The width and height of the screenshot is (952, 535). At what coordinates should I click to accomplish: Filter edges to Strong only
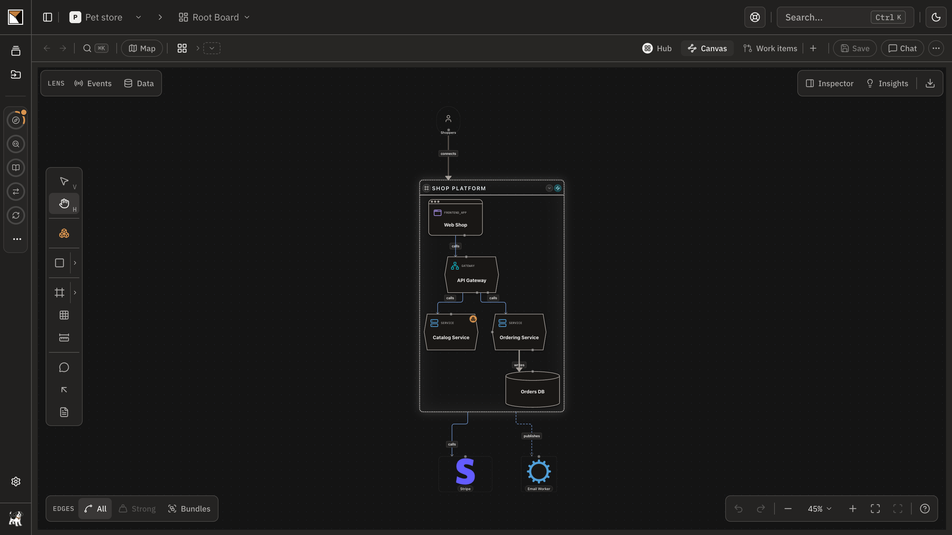point(137,509)
